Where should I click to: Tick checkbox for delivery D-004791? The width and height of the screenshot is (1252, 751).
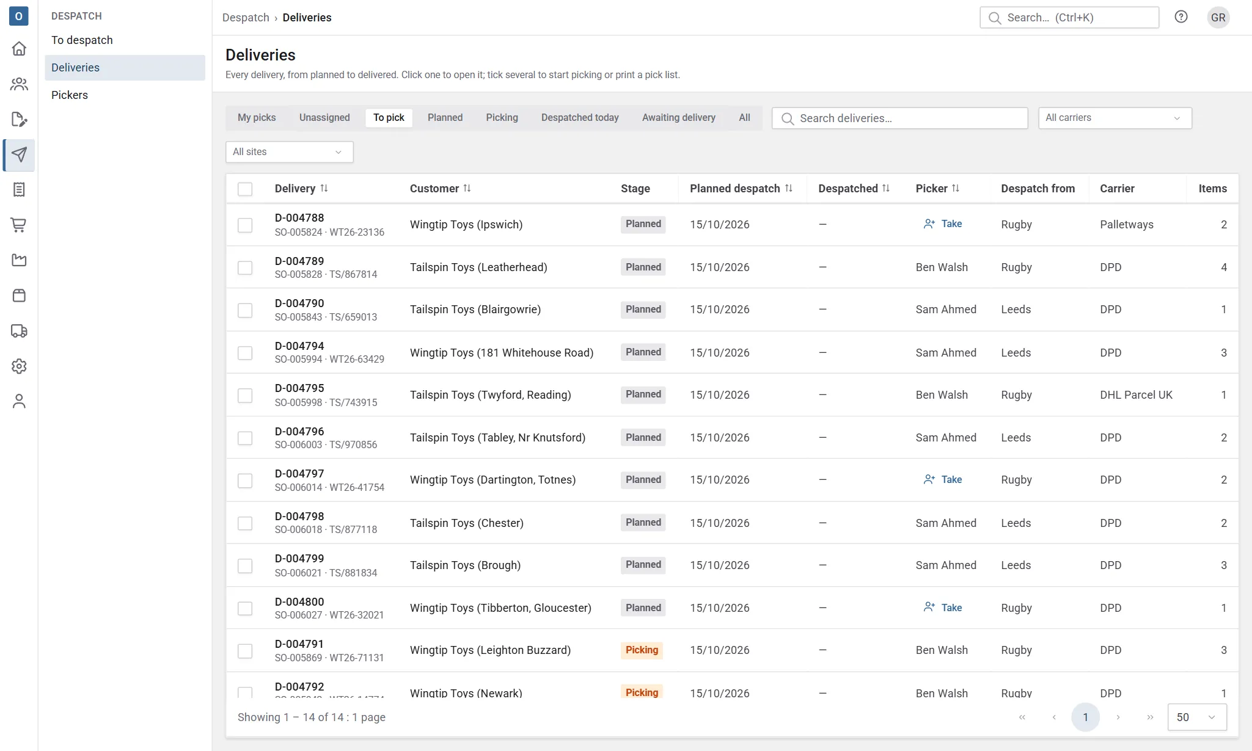[x=245, y=651]
